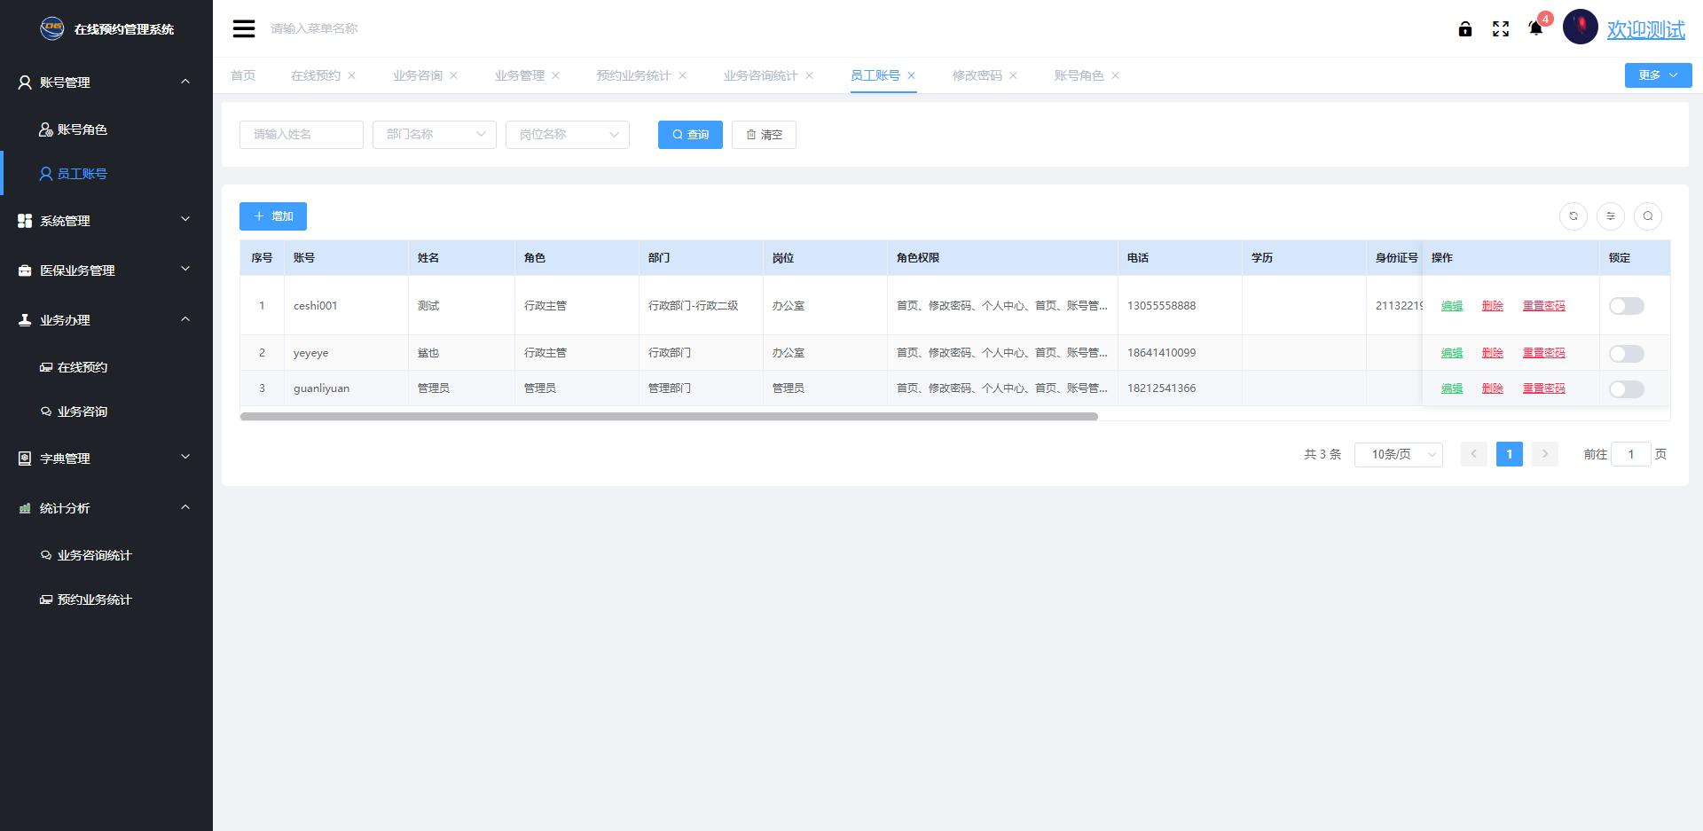Open 业务咨询统计 in the sidebar
The image size is (1703, 831).
click(x=106, y=555)
